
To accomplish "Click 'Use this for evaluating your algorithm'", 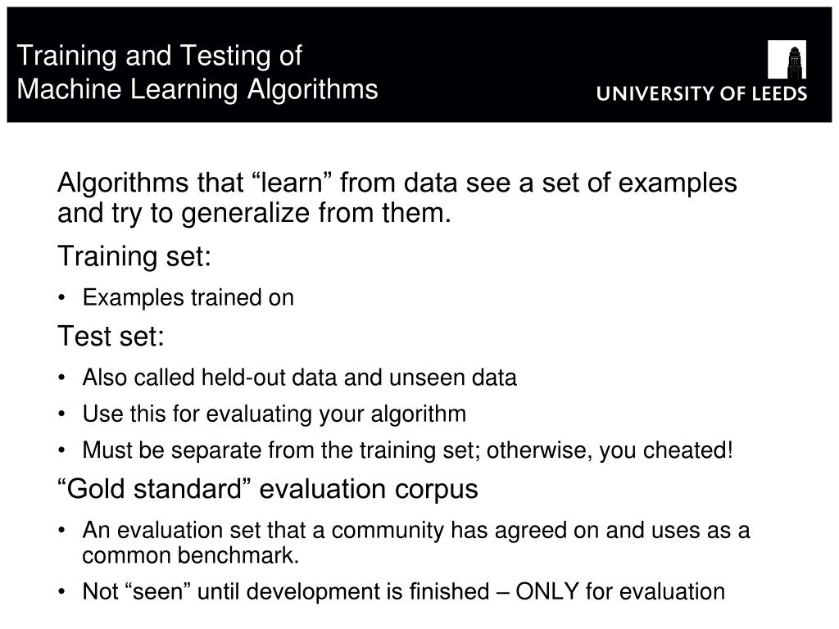I will (x=274, y=414).
